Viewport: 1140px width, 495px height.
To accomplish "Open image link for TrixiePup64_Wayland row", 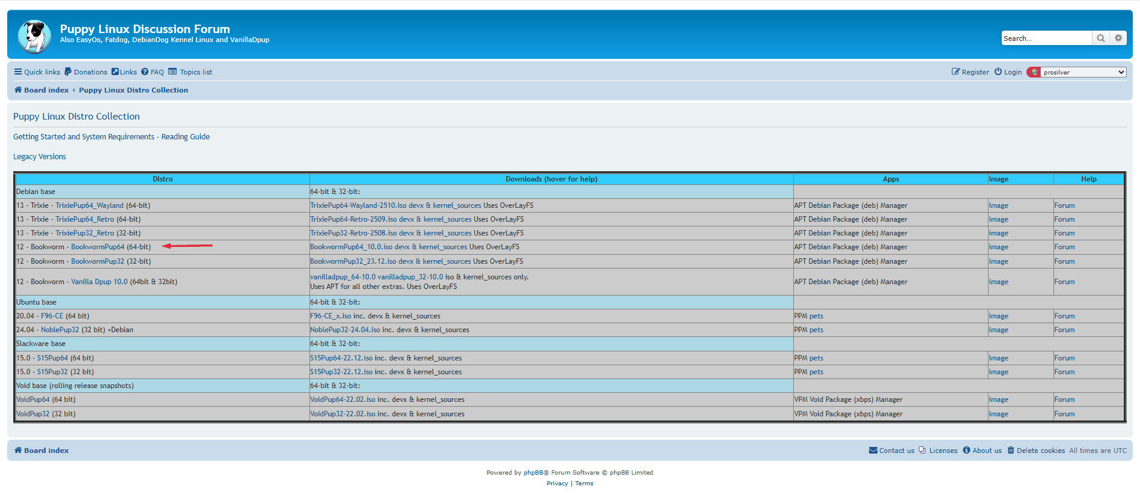I will pyautogui.click(x=998, y=205).
